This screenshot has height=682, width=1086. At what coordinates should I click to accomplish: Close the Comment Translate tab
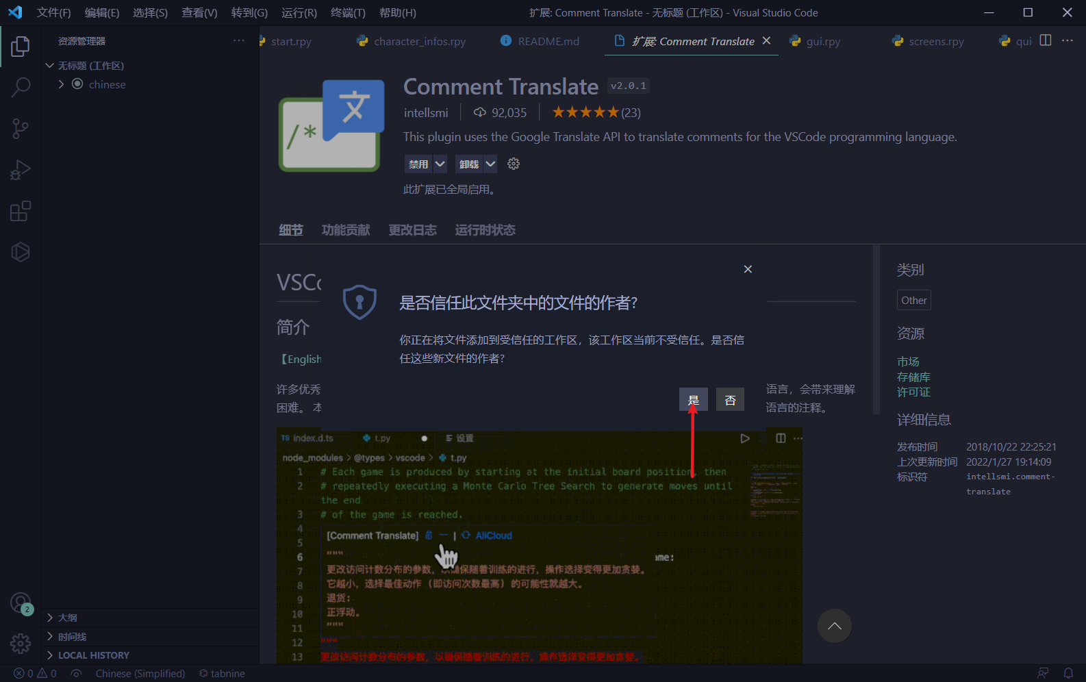click(x=766, y=41)
